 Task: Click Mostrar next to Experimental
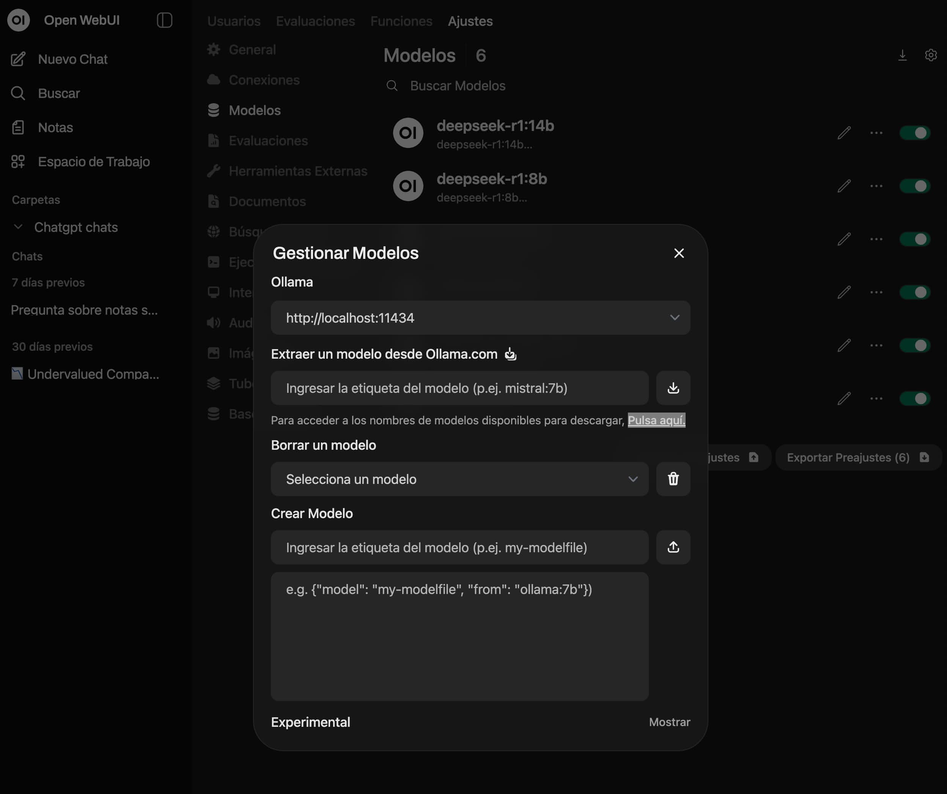tap(669, 722)
